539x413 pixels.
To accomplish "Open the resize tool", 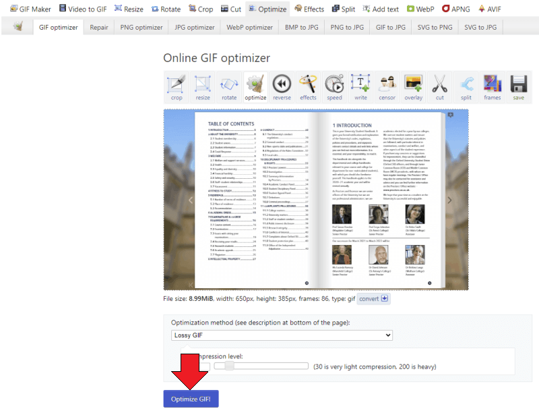I will coord(203,88).
